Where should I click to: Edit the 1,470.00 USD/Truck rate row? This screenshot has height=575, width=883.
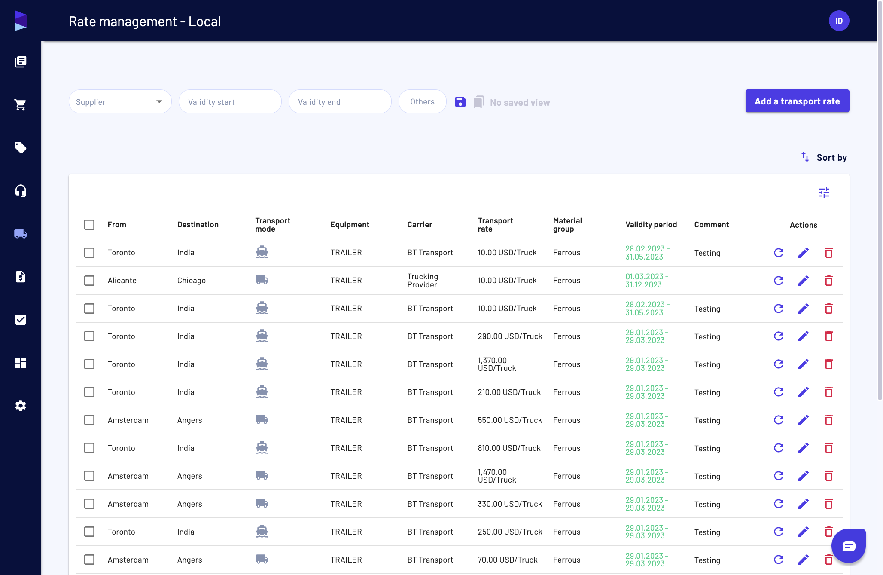click(804, 476)
